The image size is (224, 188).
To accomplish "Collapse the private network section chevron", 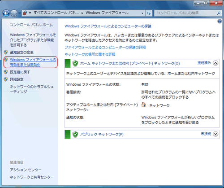I will click(x=215, y=63).
